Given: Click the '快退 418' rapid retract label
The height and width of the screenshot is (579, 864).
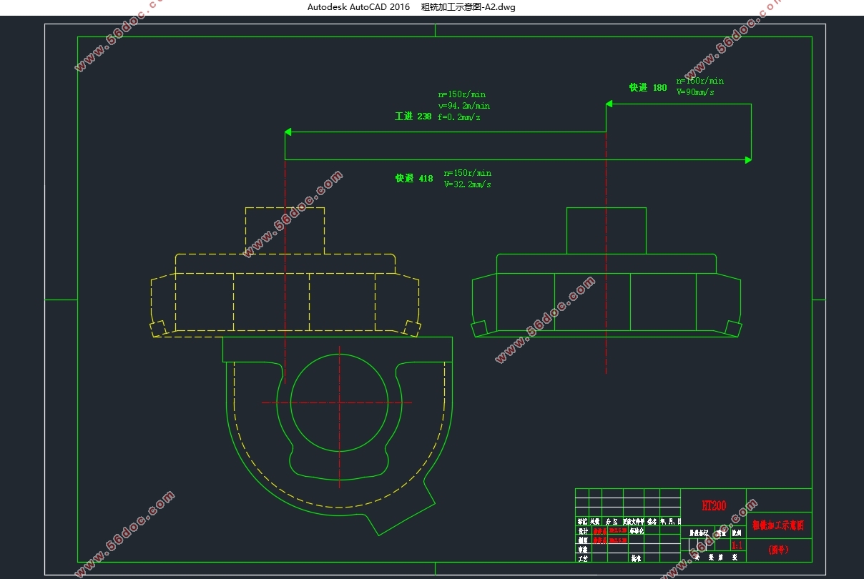Looking at the screenshot, I should (x=414, y=179).
